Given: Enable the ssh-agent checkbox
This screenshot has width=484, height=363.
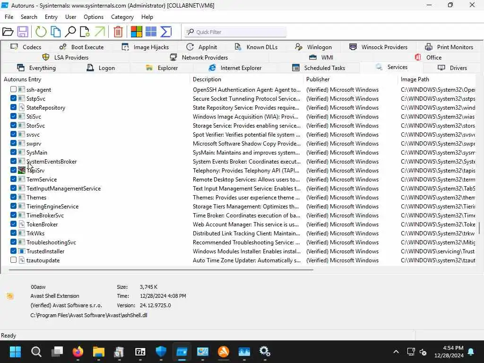Looking at the screenshot, I should click(13, 89).
